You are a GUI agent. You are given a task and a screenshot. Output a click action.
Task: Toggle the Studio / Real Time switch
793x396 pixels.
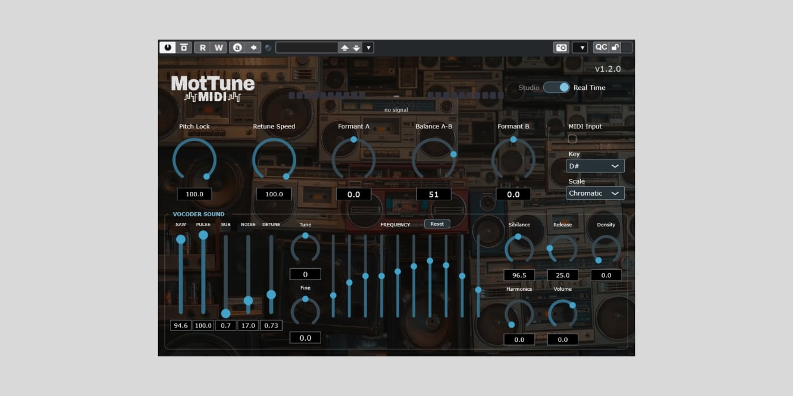pos(557,87)
